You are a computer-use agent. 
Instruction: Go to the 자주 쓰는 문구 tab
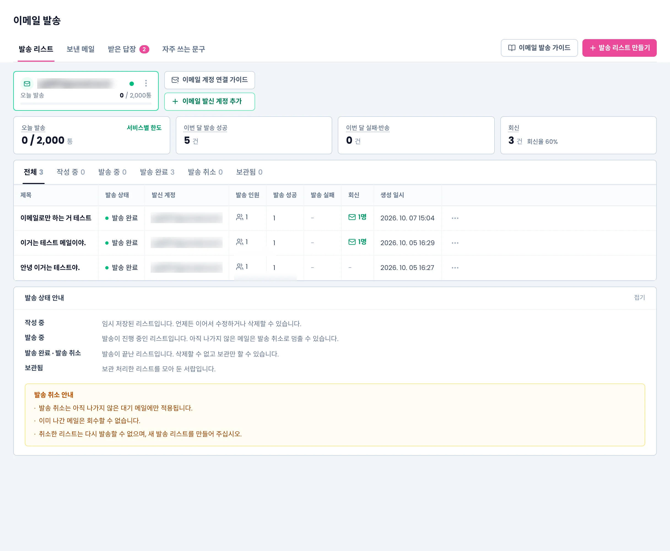click(183, 49)
